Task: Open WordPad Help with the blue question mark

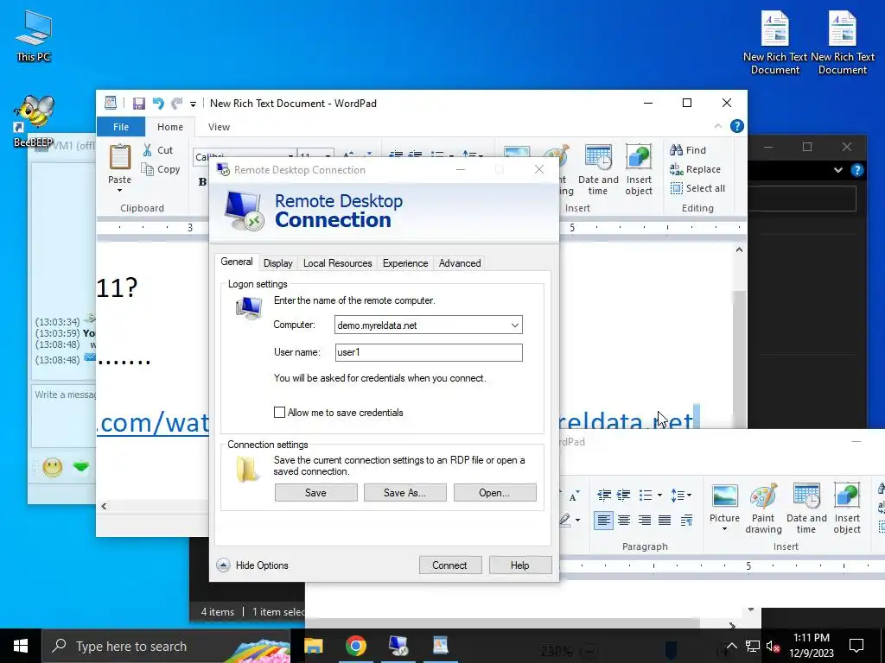Action: tap(736, 126)
